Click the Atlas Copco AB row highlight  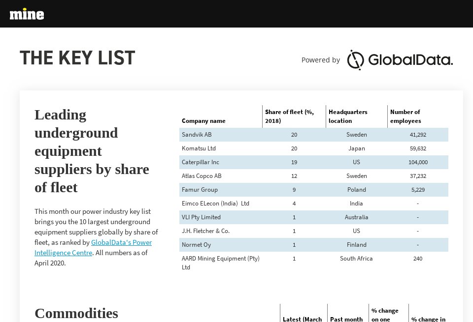coord(314,176)
